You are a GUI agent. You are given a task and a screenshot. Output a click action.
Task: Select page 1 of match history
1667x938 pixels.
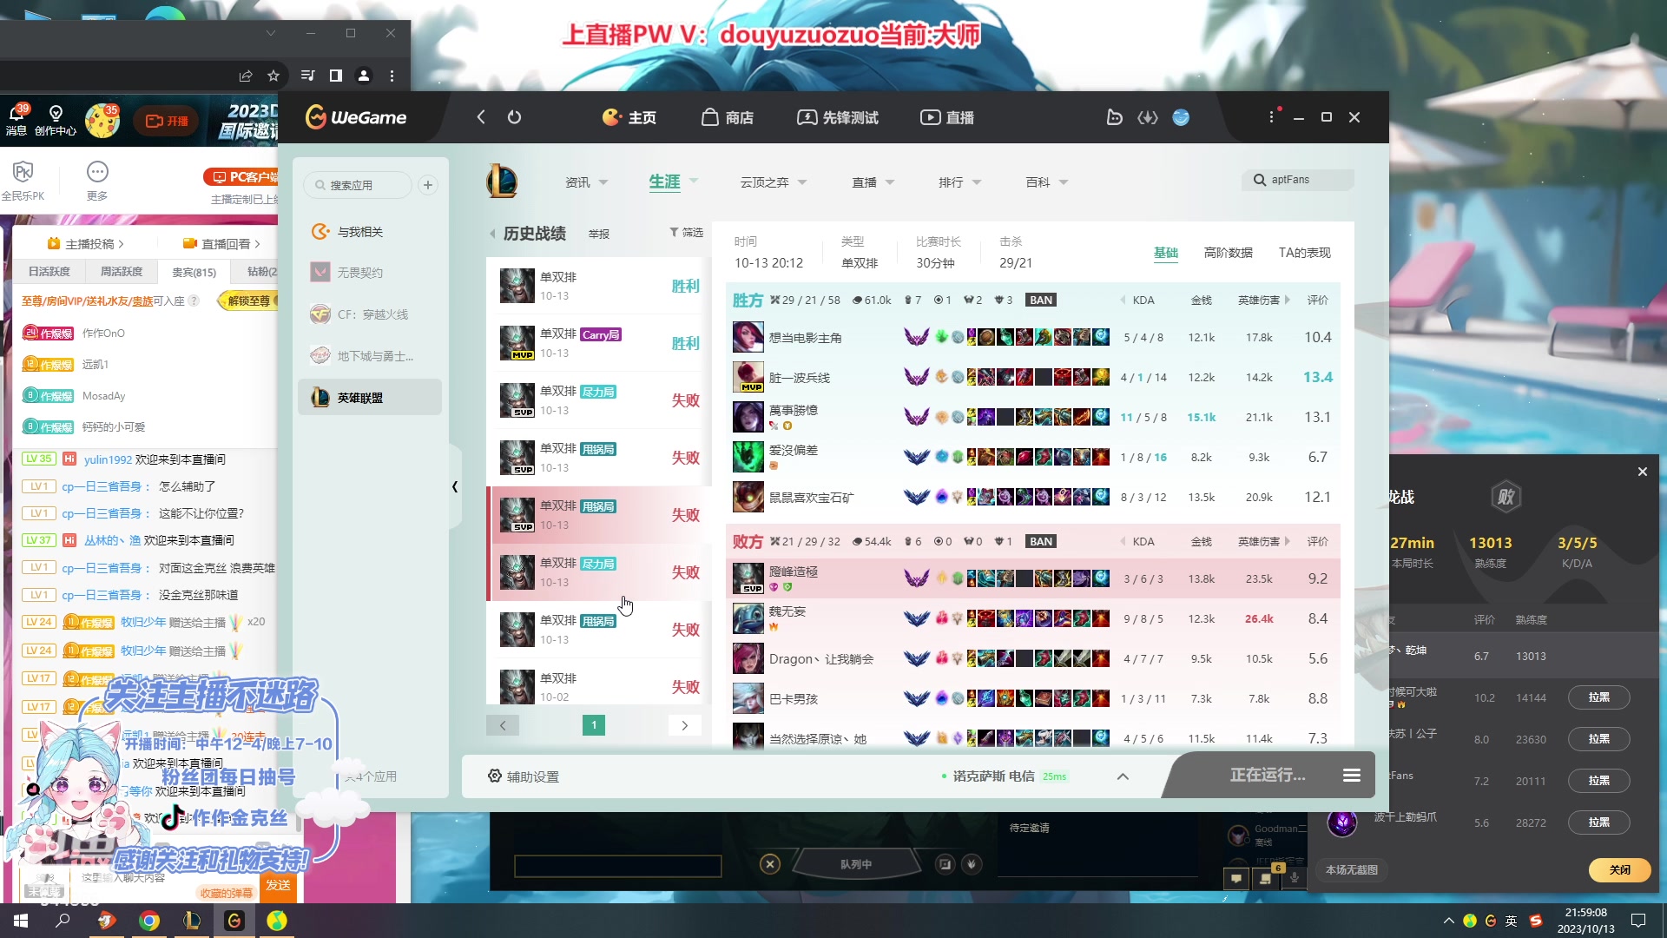pyautogui.click(x=594, y=725)
